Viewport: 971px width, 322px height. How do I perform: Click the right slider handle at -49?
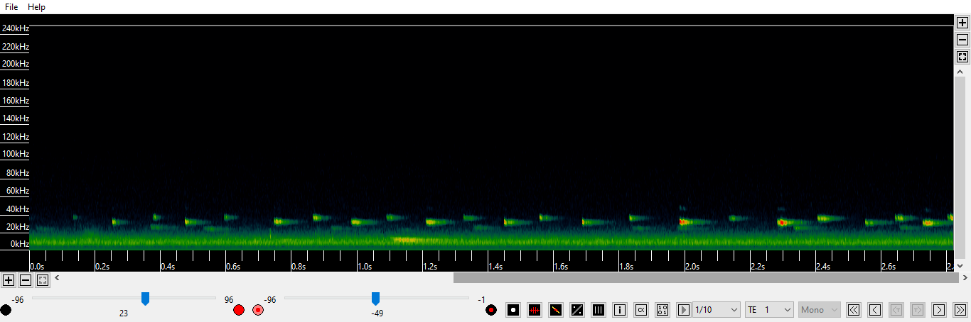tap(375, 299)
